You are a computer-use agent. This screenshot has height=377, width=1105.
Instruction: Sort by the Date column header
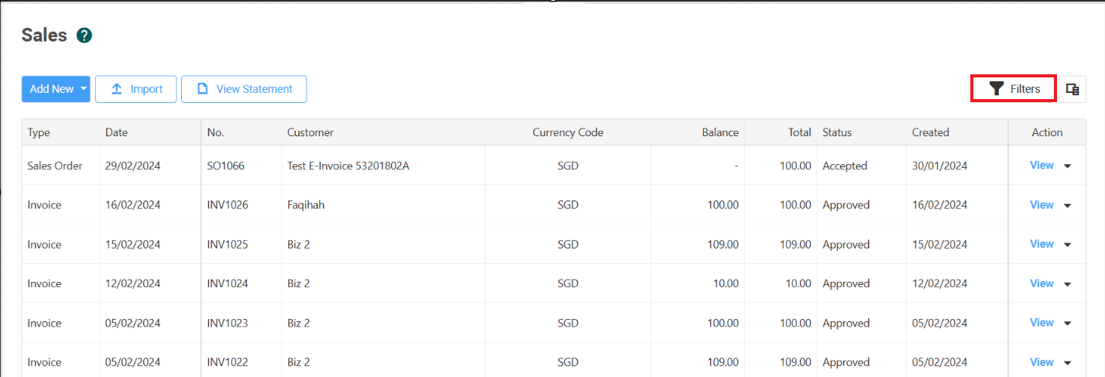(116, 132)
